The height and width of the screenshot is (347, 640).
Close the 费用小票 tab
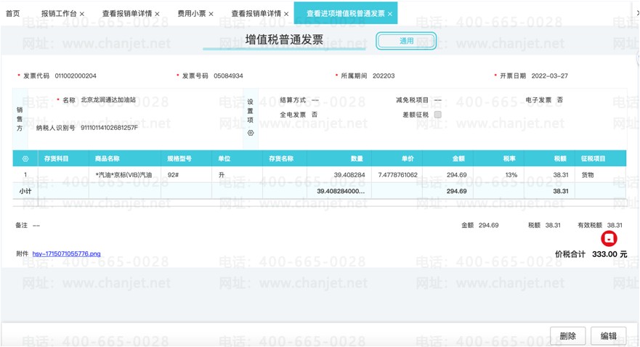click(211, 14)
